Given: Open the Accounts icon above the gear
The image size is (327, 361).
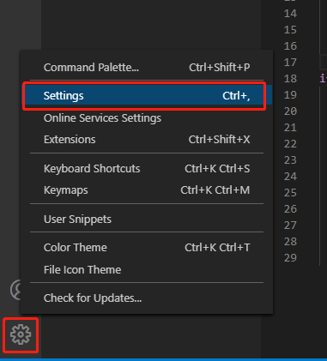Looking at the screenshot, I should (15, 290).
